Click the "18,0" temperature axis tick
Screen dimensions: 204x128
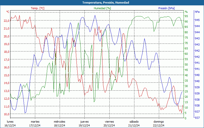coord(7,52)
